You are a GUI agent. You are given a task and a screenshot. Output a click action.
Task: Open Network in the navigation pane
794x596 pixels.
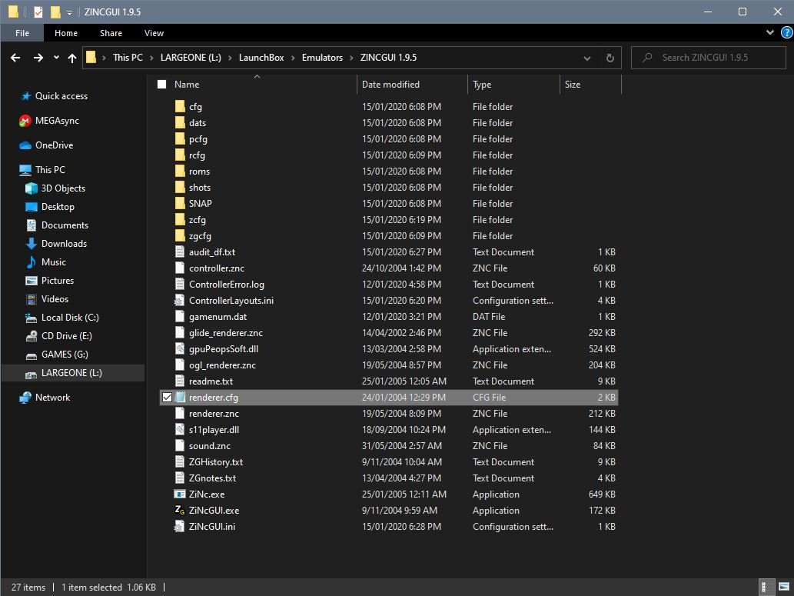[45, 398]
